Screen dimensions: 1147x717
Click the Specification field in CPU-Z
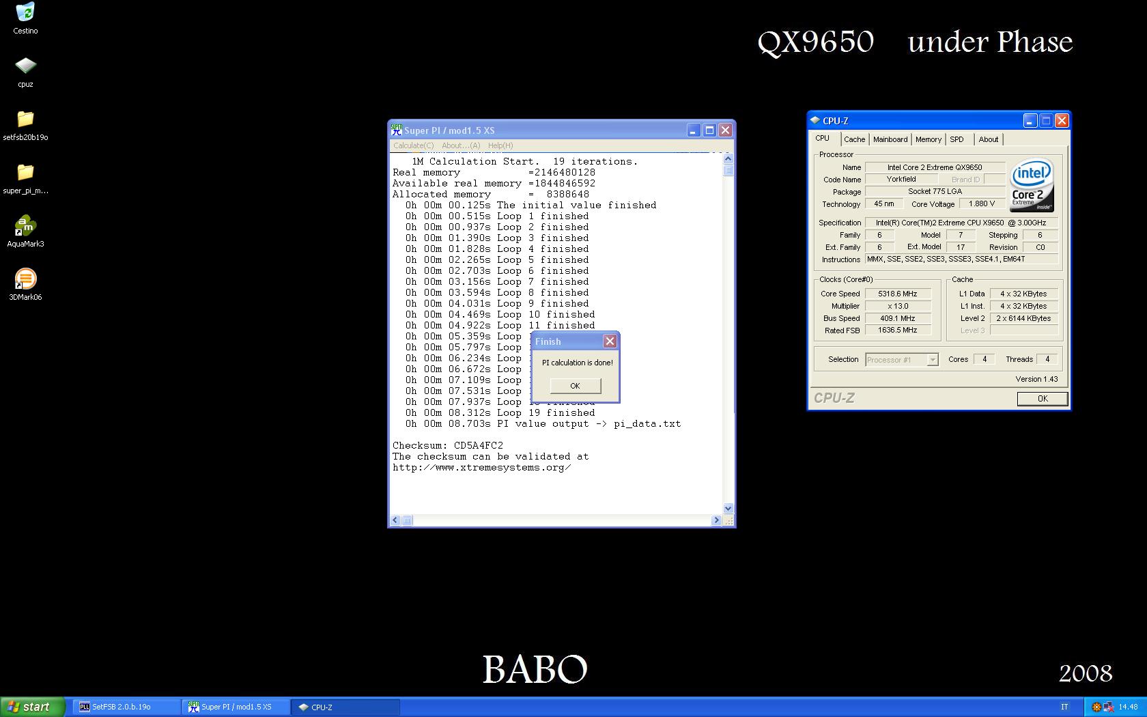point(961,223)
